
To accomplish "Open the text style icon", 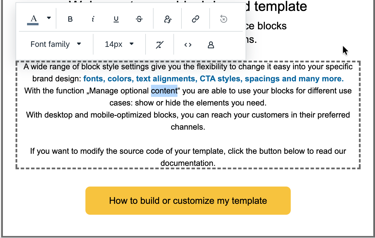I will pos(167,19).
